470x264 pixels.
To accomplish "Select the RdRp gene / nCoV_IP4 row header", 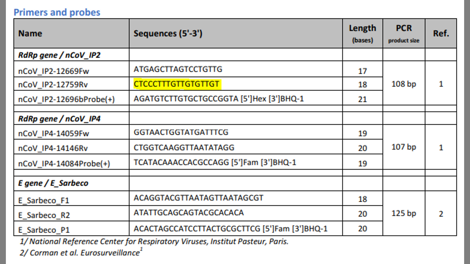I will coord(59,119).
